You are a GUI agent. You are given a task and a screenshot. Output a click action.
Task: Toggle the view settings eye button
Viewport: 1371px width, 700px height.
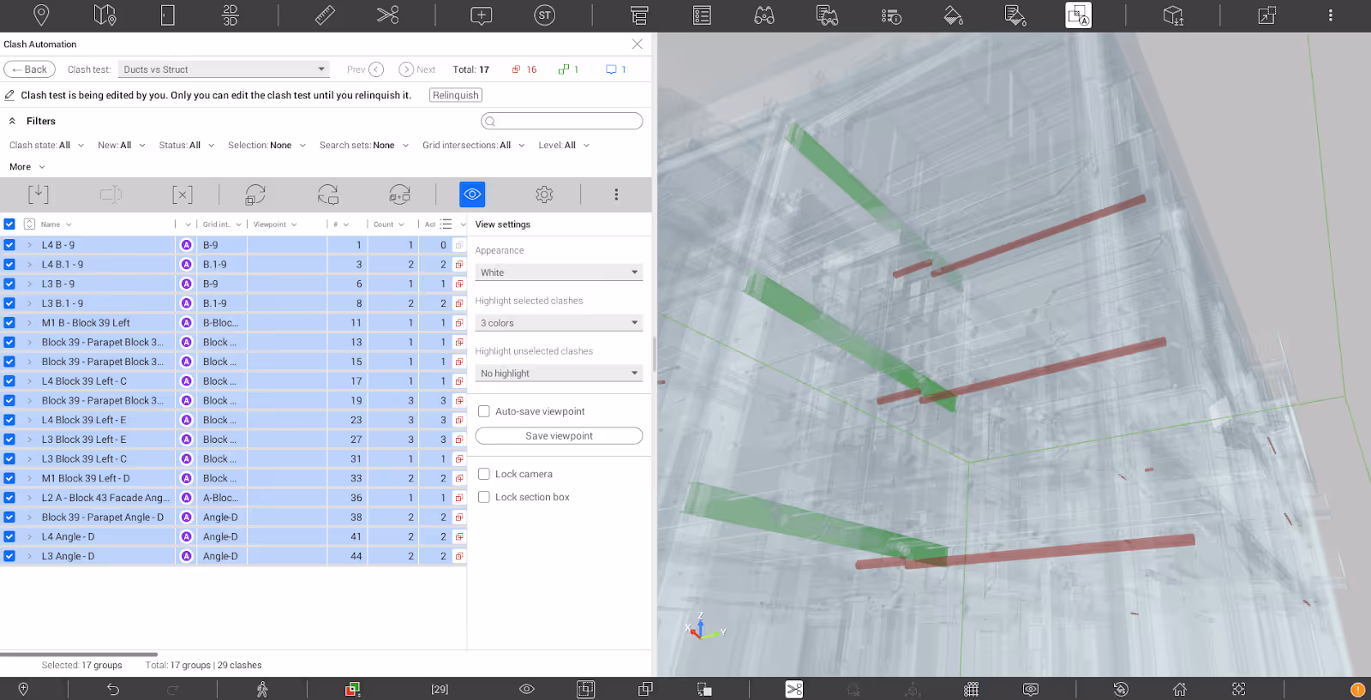point(472,194)
